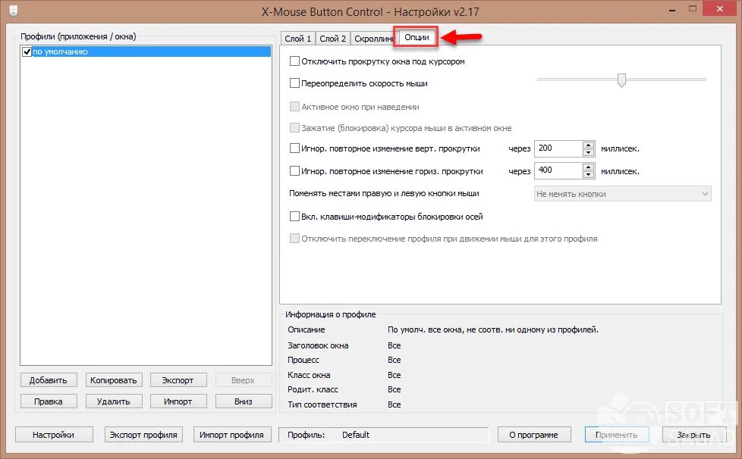This screenshot has width=742, height=459.
Task: Click the mouse speed slider handle
Action: 622,80
